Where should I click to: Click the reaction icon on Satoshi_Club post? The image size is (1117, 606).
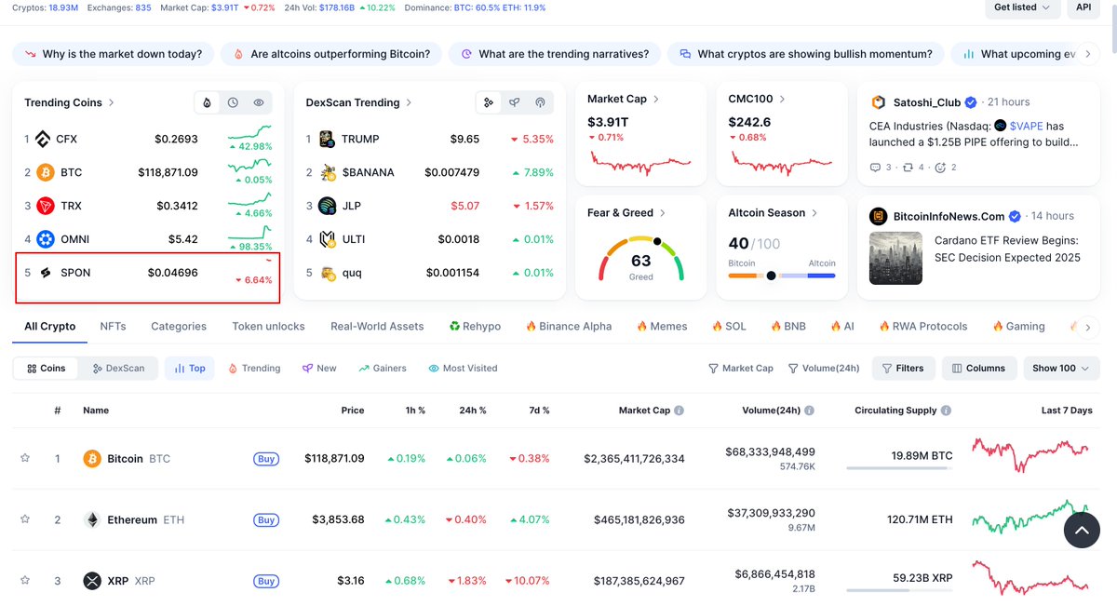click(x=939, y=168)
